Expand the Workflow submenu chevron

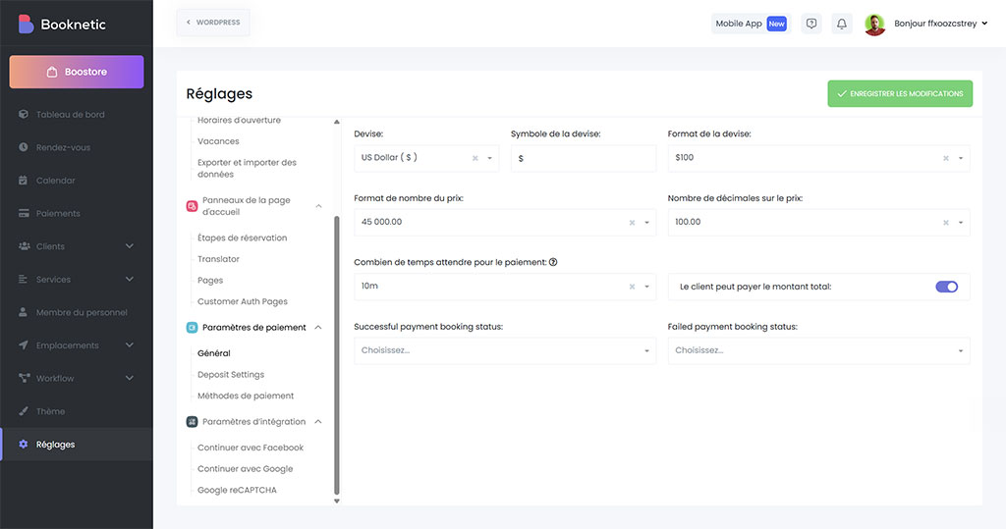129,378
